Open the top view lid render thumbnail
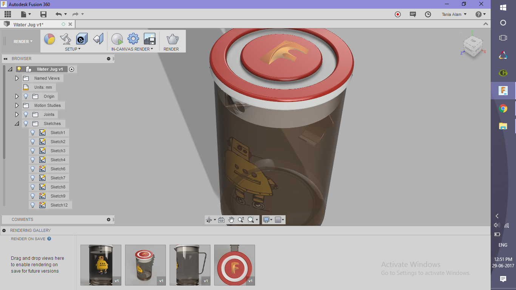 [235, 265]
